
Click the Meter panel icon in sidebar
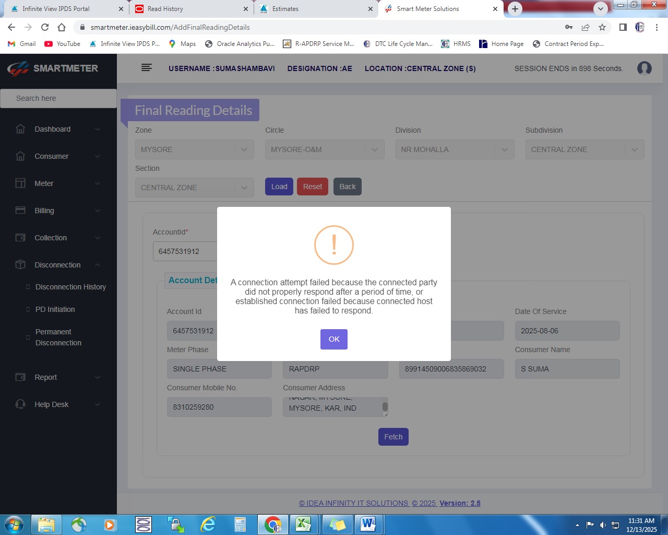pos(20,183)
